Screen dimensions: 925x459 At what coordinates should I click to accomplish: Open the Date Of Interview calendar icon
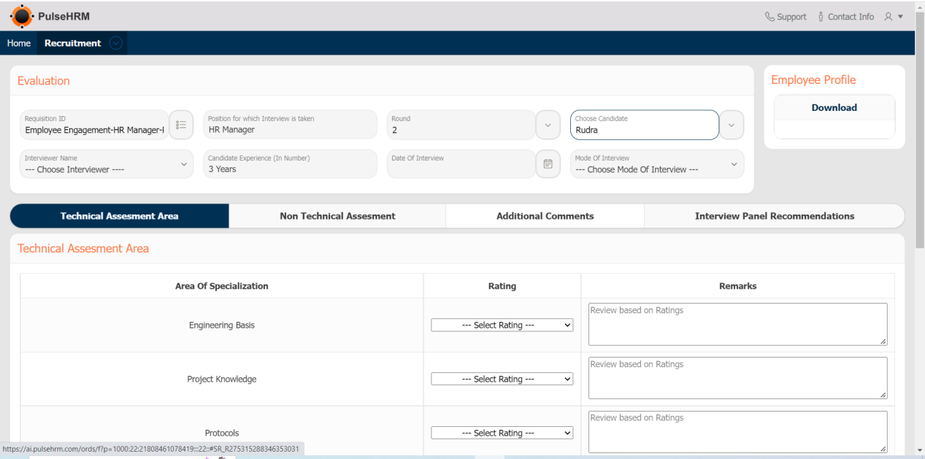(x=548, y=164)
